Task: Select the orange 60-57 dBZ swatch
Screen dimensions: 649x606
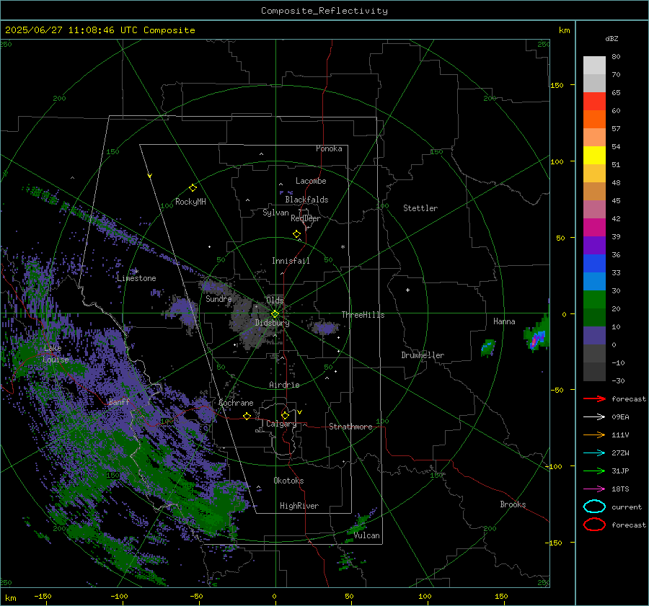Action: click(594, 119)
